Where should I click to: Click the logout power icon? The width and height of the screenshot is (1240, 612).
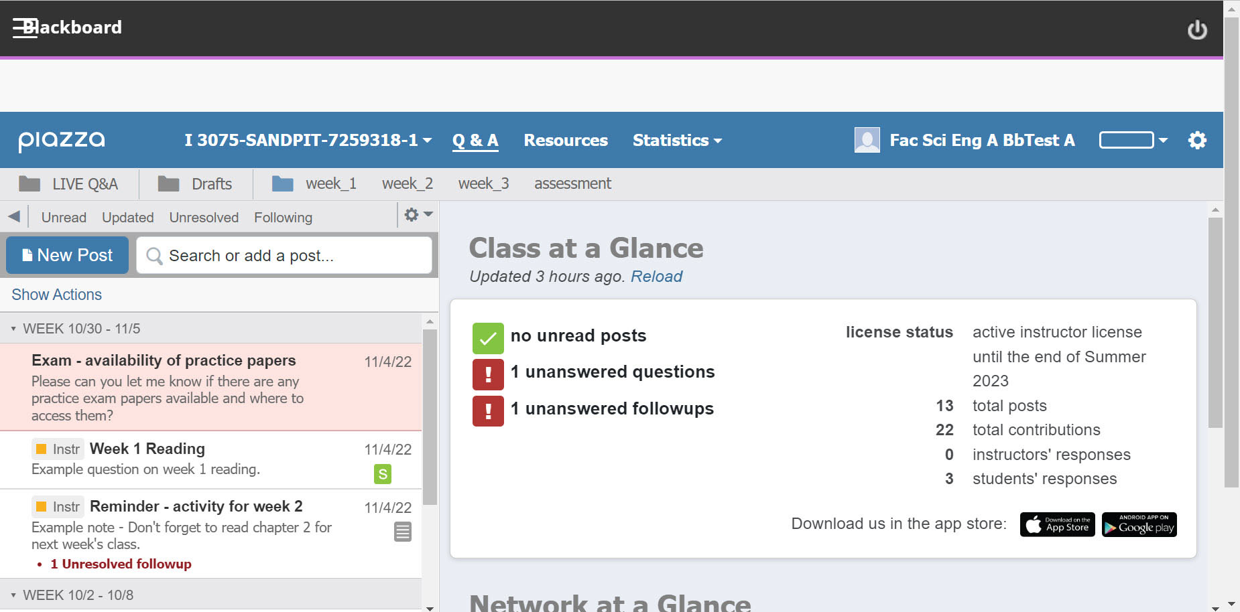(1197, 29)
